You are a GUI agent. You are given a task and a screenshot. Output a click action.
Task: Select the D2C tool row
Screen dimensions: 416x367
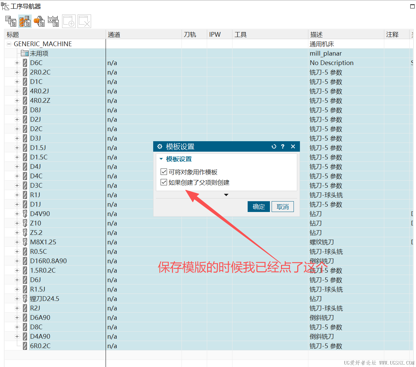pyautogui.click(x=209, y=129)
